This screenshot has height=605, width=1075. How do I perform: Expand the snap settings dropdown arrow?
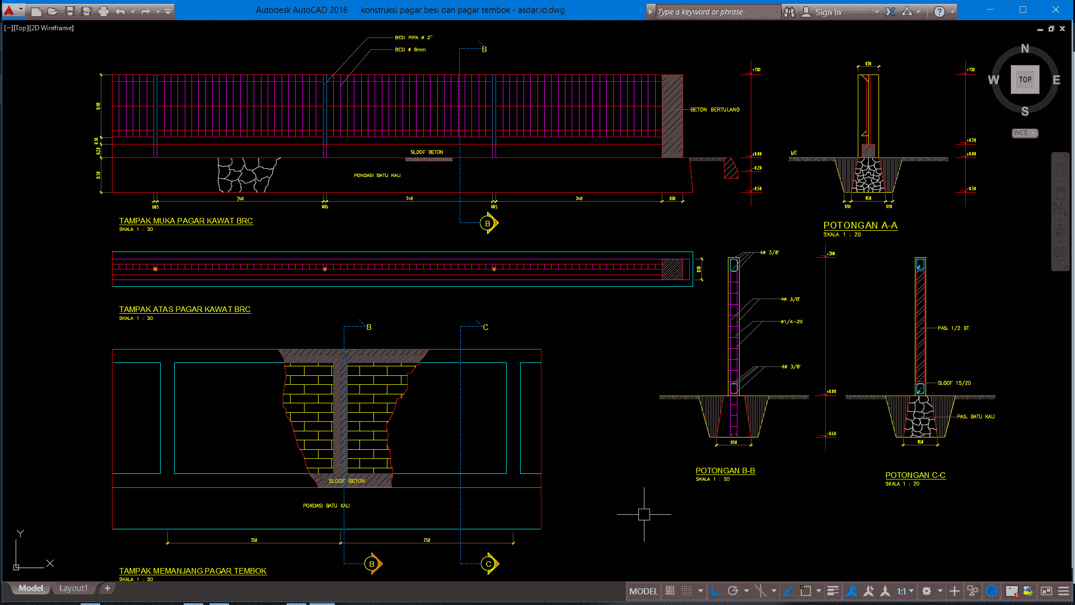(700, 591)
